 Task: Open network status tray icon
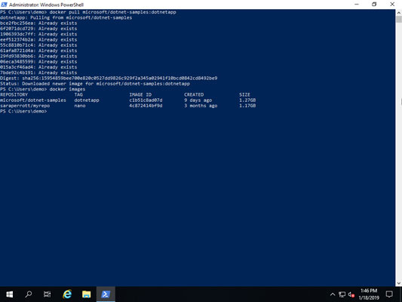tap(342, 294)
